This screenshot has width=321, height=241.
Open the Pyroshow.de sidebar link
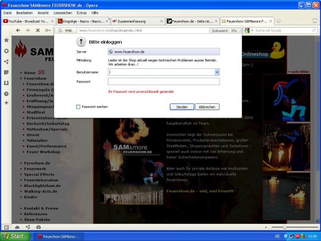pyautogui.click(x=37, y=163)
